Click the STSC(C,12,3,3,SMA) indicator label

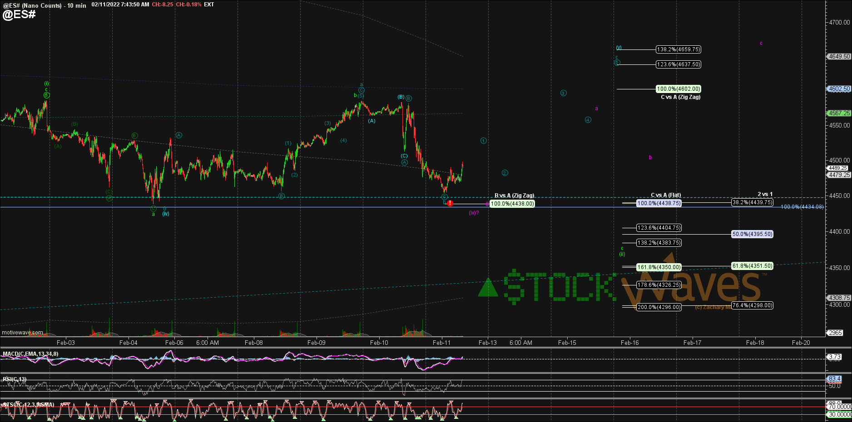[28, 405]
